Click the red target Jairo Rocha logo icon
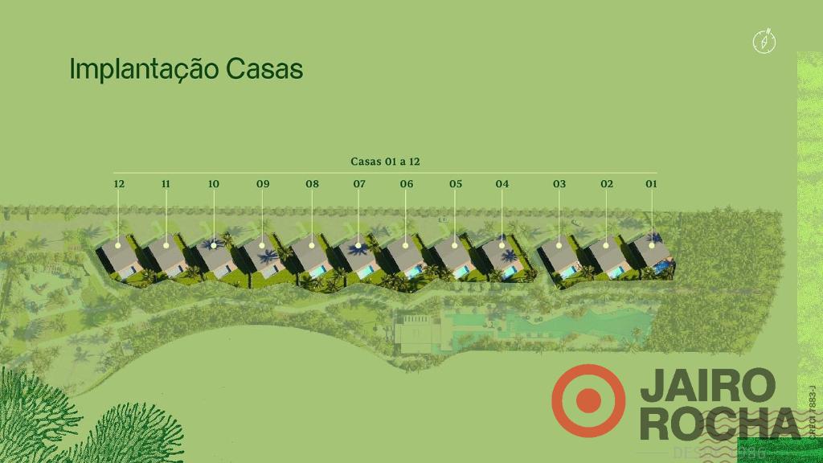823x463 pixels. click(x=588, y=400)
